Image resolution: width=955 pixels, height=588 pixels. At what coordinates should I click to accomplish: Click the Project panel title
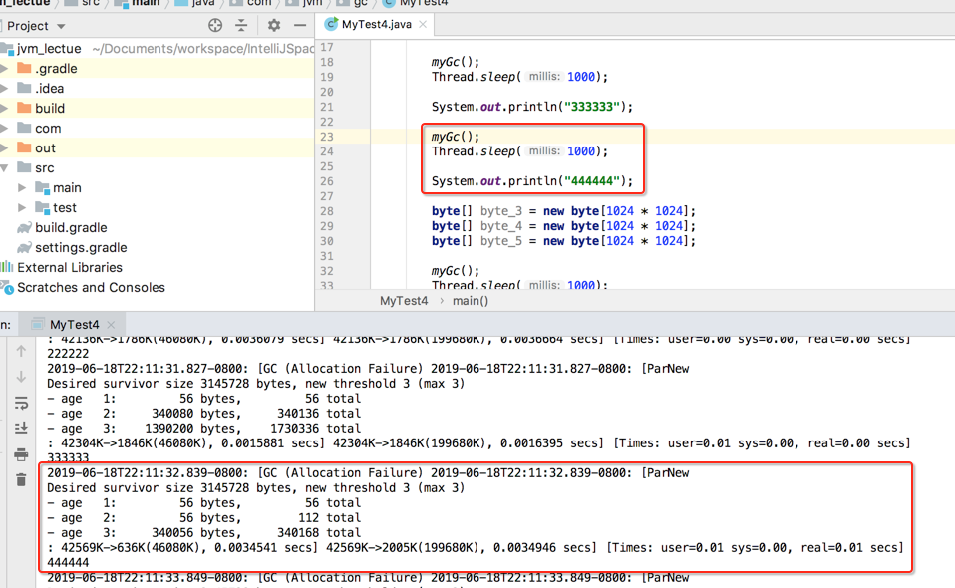(27, 26)
